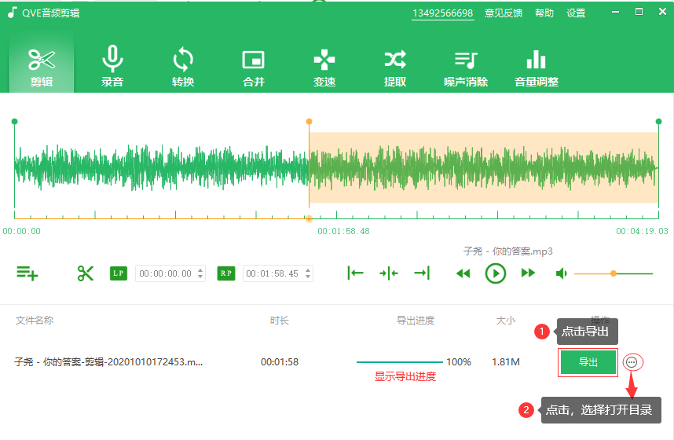Image resolution: width=674 pixels, height=440 pixels.
Task: Play the audio
Action: click(495, 273)
